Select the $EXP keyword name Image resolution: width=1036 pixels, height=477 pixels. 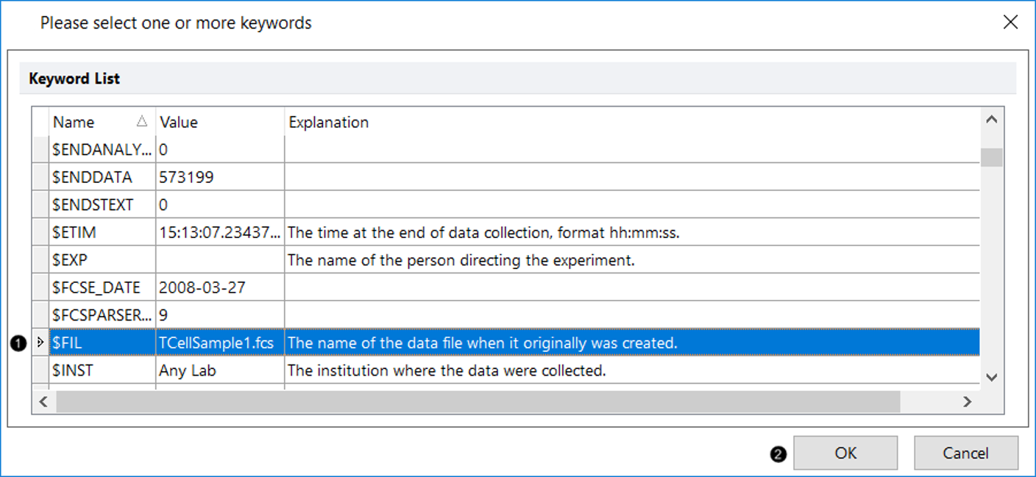[x=71, y=260]
